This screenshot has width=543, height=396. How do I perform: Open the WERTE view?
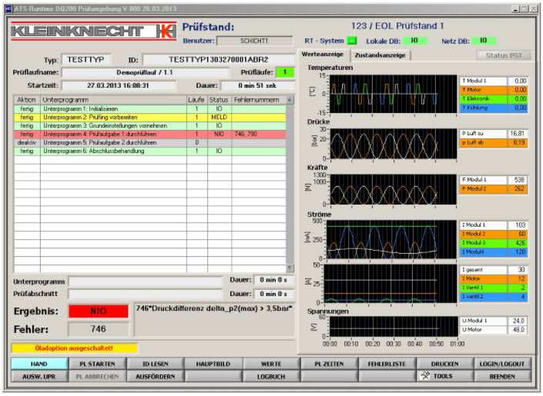coord(271,364)
